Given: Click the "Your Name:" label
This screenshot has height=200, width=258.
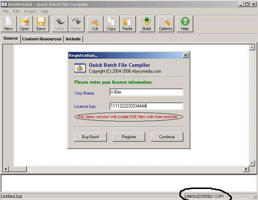Looking at the screenshot, I should pos(84,93).
